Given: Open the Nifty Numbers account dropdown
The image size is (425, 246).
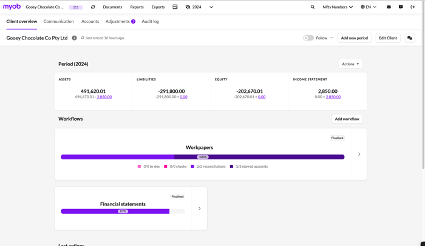Looking at the screenshot, I should (338, 7).
